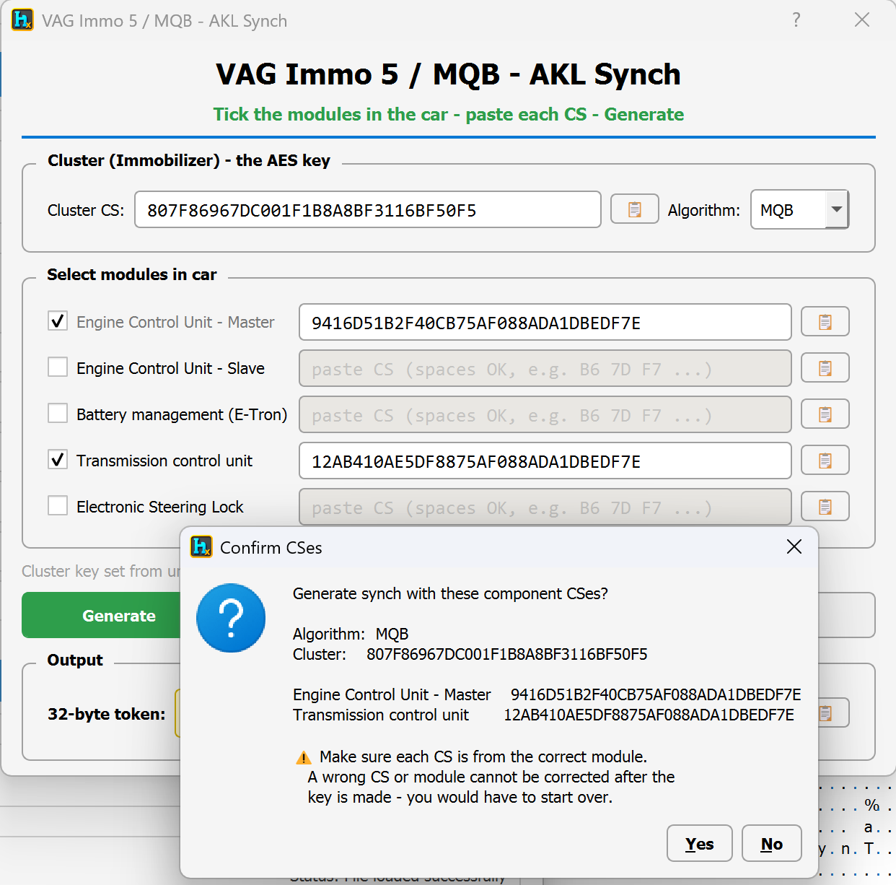The height and width of the screenshot is (885, 896).
Task: Click the question mark icon in Confirm dialog
Action: 231,618
